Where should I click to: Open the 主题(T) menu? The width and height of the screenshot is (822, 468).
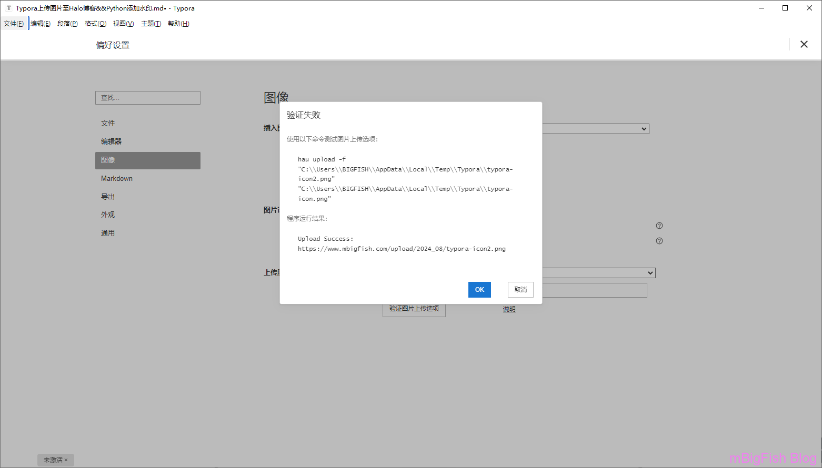coord(151,24)
